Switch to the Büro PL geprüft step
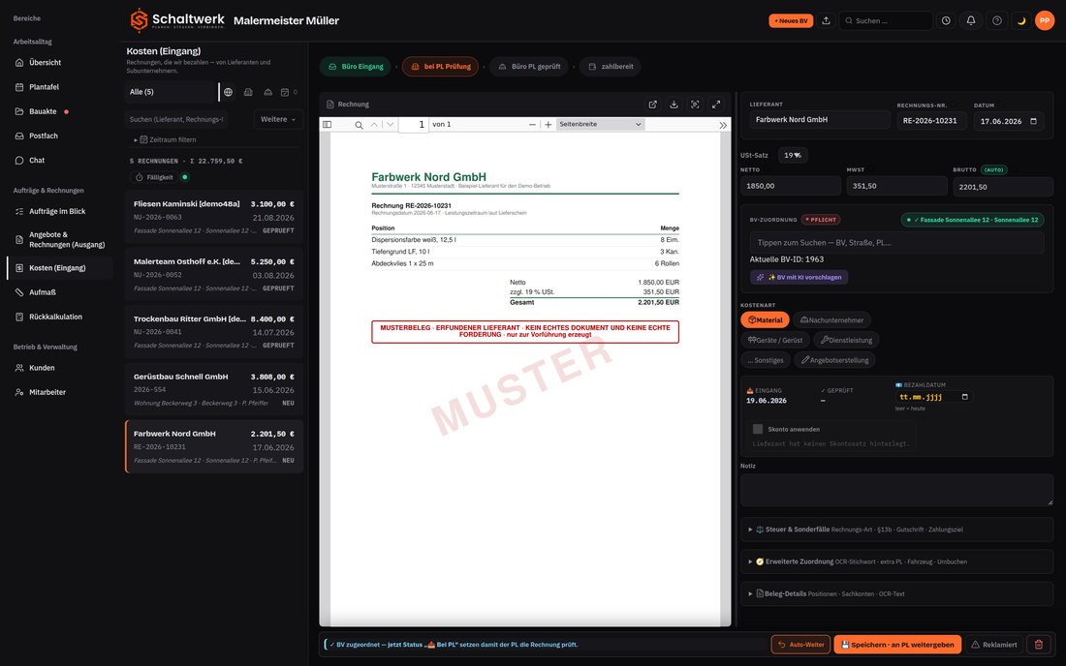This screenshot has width=1066, height=666. (529, 67)
